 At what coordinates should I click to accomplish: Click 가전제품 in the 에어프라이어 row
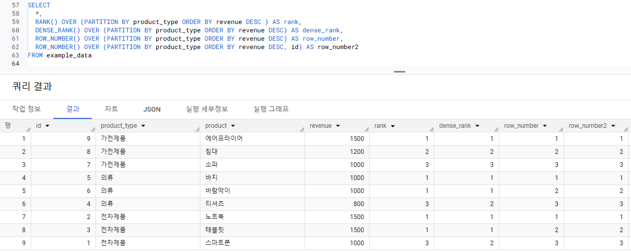[x=113, y=139]
